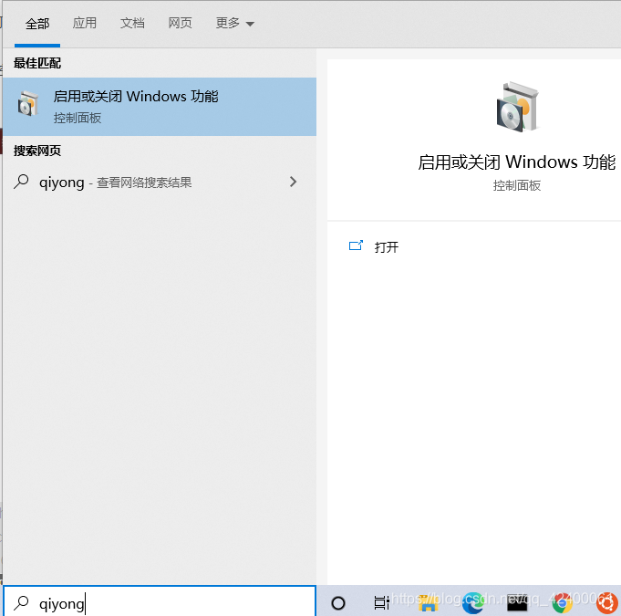The image size is (621, 616).
Task: Open Cortana circle icon on taskbar
Action: coord(338,603)
